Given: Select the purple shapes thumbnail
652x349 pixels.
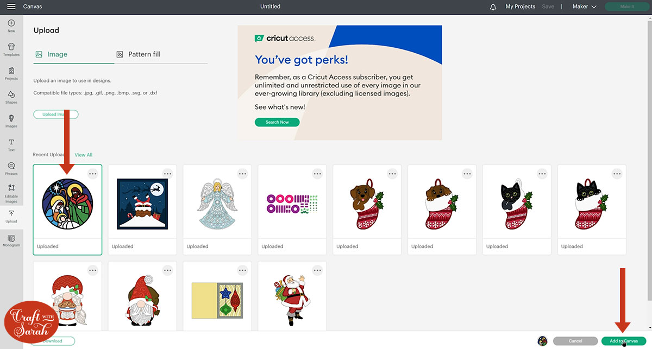Looking at the screenshot, I should tap(292, 204).
